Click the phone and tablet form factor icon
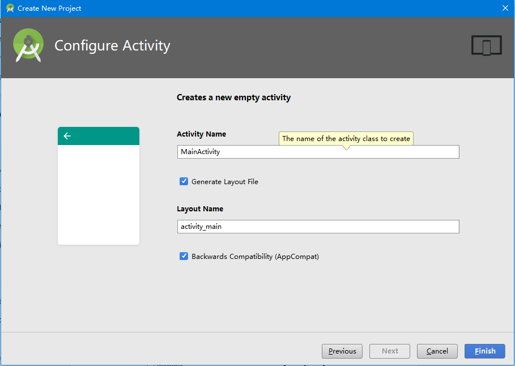The image size is (515, 366). pos(487,45)
